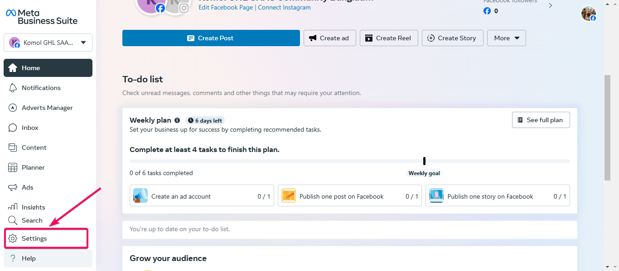Screen dimensions: 619x271
Task: Go to Home in the sidebar
Action: (x=48, y=68)
